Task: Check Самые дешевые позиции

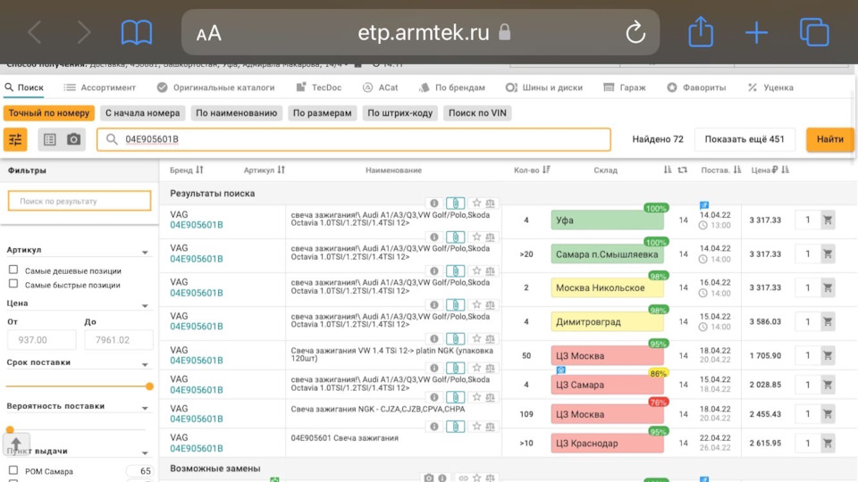Action: [x=13, y=270]
